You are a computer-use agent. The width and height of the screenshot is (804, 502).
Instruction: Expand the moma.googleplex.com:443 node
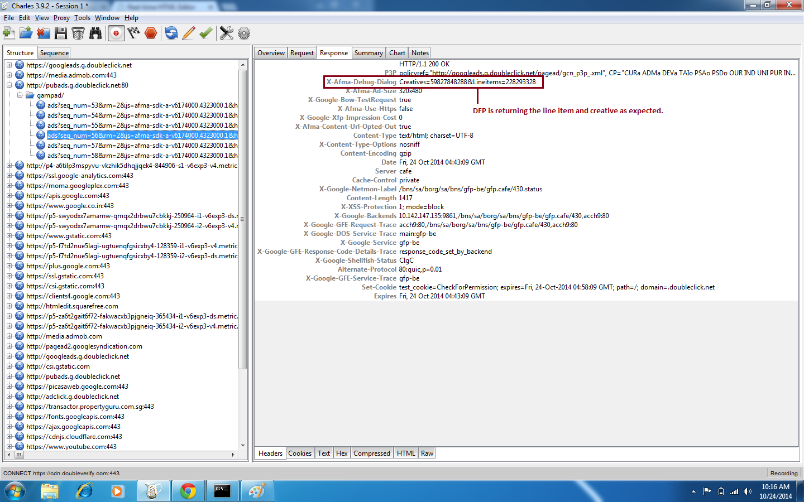(9, 186)
